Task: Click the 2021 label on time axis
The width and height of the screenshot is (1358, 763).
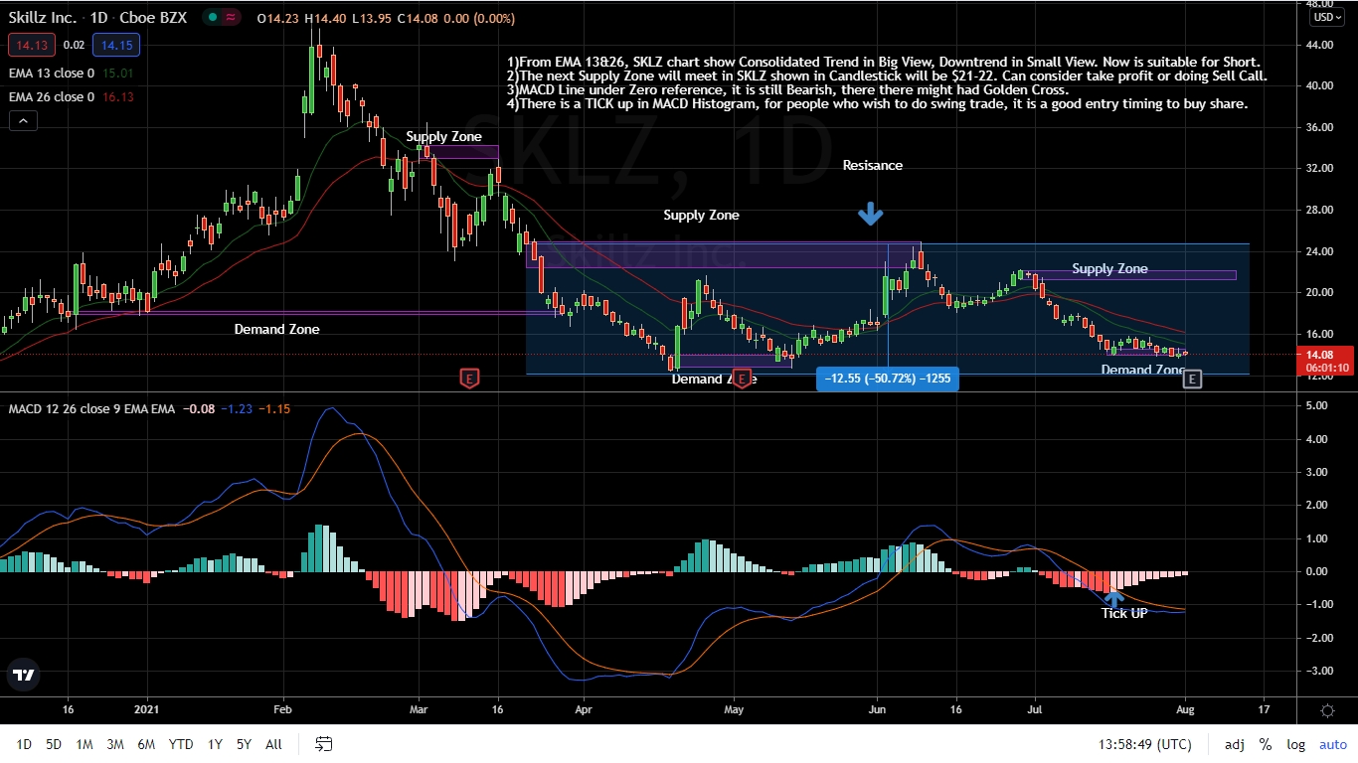Action: click(147, 710)
